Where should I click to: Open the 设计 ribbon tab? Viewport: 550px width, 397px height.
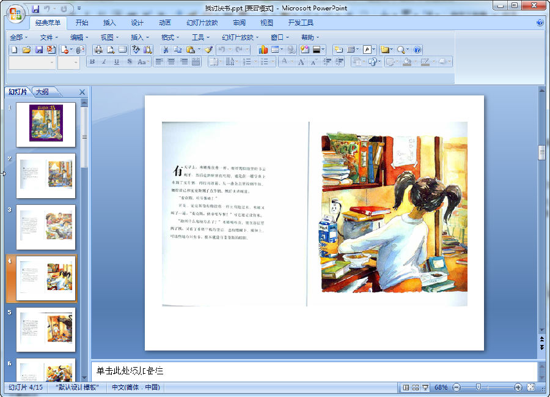click(x=137, y=23)
